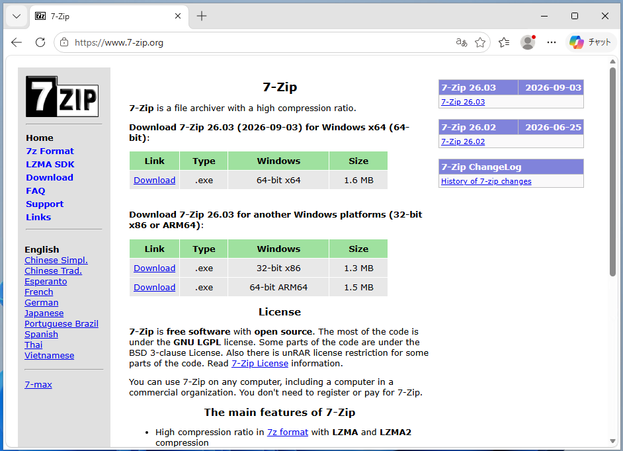Click the 7-Zip ChangeLog heading
Screen dimensions: 623x451
pyautogui.click(x=481, y=167)
